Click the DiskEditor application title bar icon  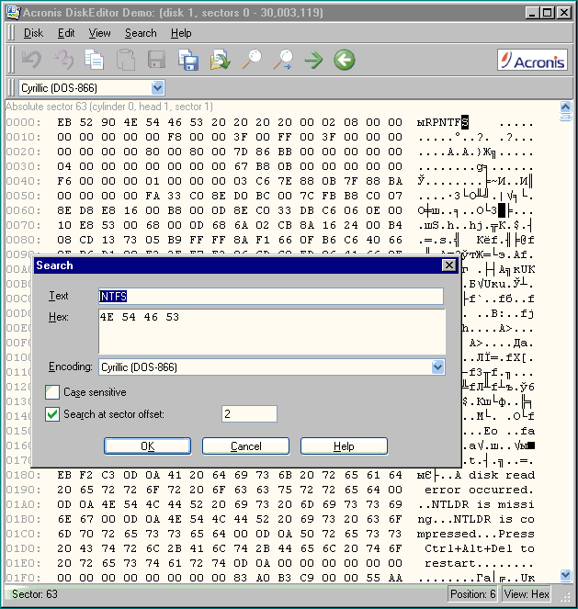(x=13, y=13)
